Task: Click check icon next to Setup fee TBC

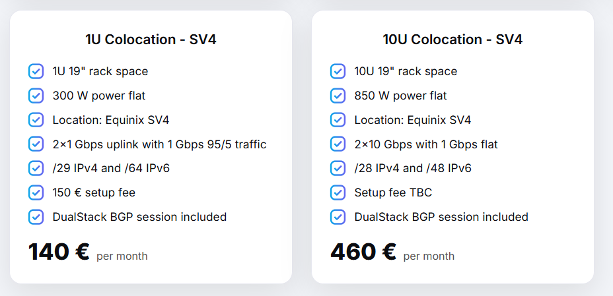Action: (338, 192)
